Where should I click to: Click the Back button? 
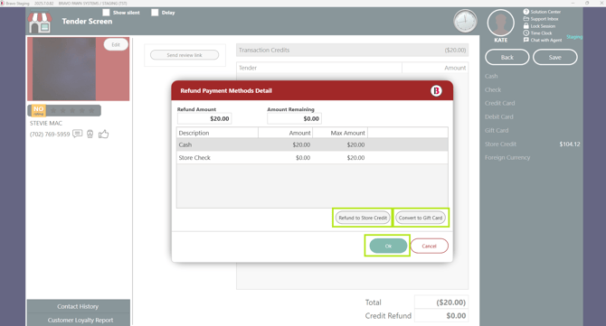tap(507, 58)
